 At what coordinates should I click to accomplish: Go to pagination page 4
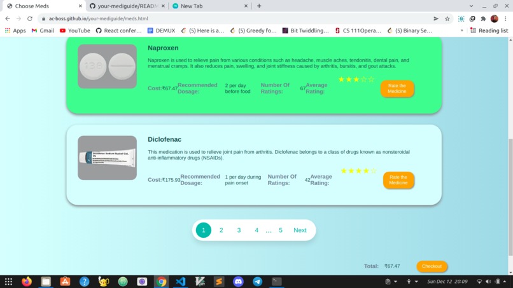[x=256, y=230]
